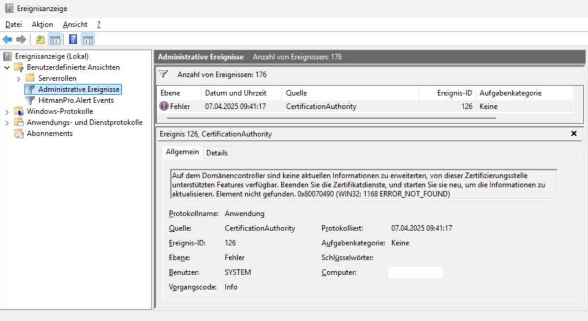
Task: Expand the Windows-Protokolle tree node
Action: tap(7, 111)
